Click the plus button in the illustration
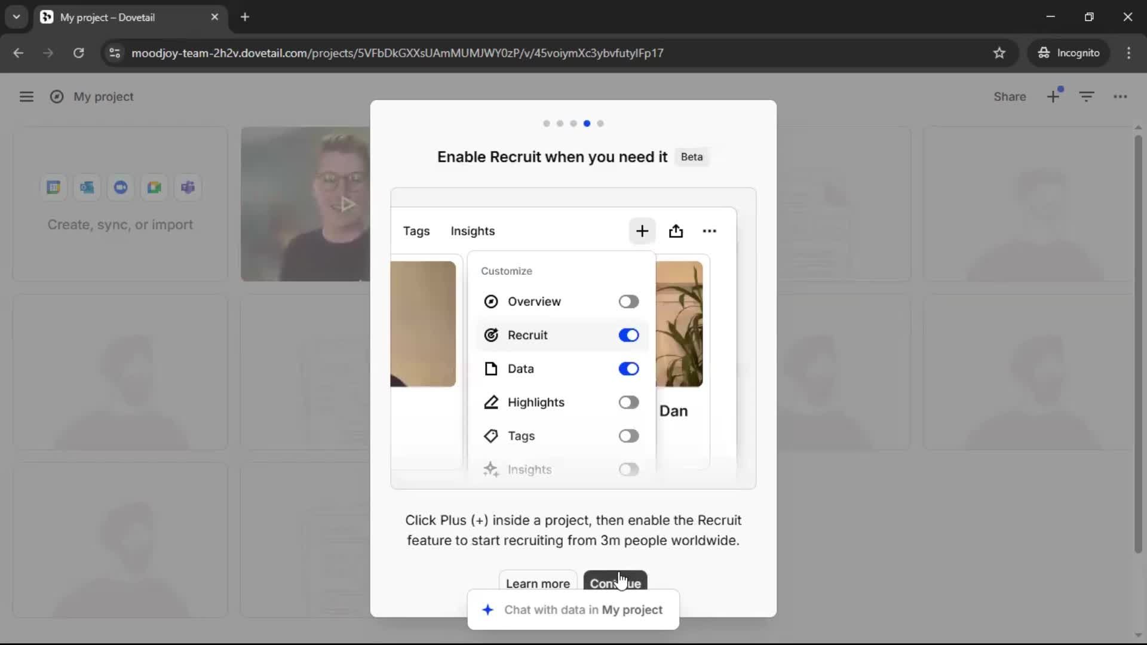This screenshot has width=1147, height=645. tap(642, 231)
